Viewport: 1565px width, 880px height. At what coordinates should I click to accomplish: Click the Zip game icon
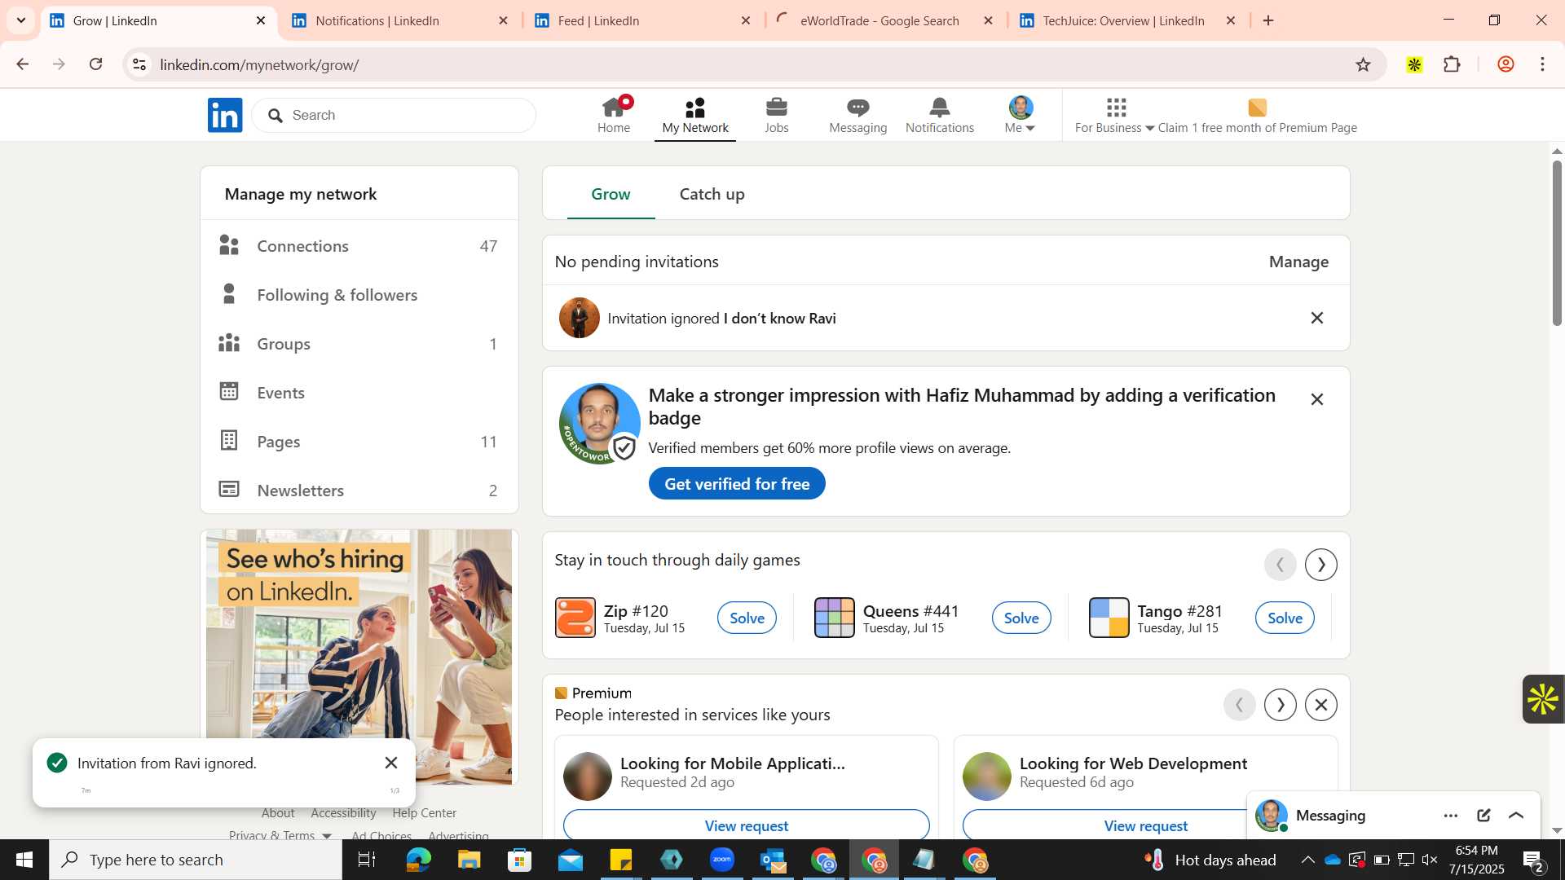point(575,618)
